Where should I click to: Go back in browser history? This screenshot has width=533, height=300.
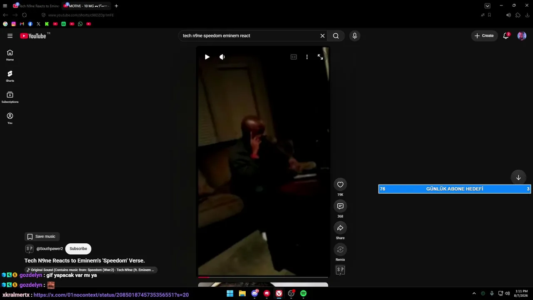pyautogui.click(x=5, y=15)
